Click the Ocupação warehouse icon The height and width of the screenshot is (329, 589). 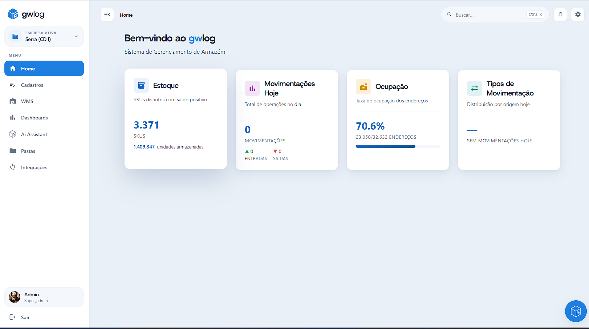click(x=363, y=86)
